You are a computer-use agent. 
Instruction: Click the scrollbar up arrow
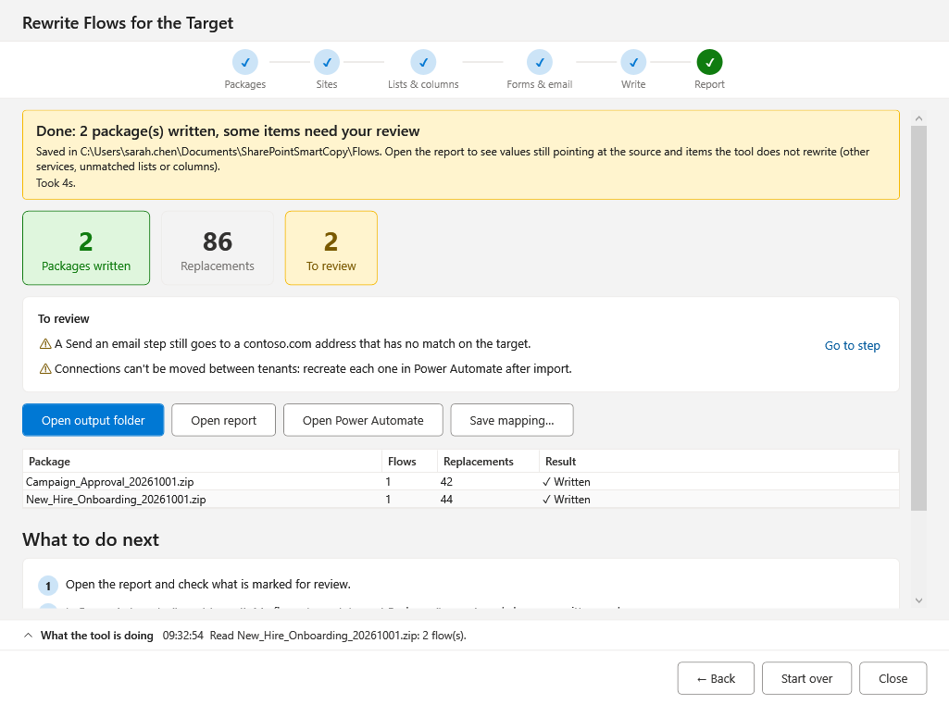(918, 118)
